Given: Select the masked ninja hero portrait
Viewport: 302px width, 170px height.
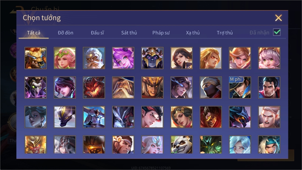Looking at the screenshot, I should click(x=211, y=87).
